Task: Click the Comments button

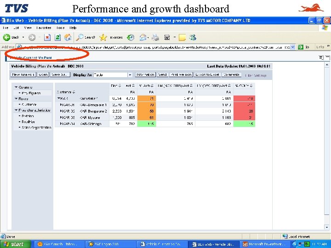Action: point(231,75)
